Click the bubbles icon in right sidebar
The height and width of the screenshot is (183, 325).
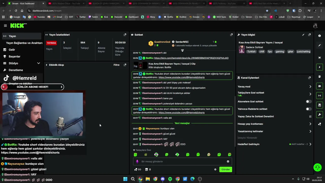click(319, 124)
